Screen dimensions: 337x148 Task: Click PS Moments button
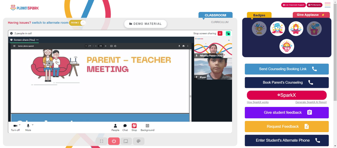tap(314, 5)
